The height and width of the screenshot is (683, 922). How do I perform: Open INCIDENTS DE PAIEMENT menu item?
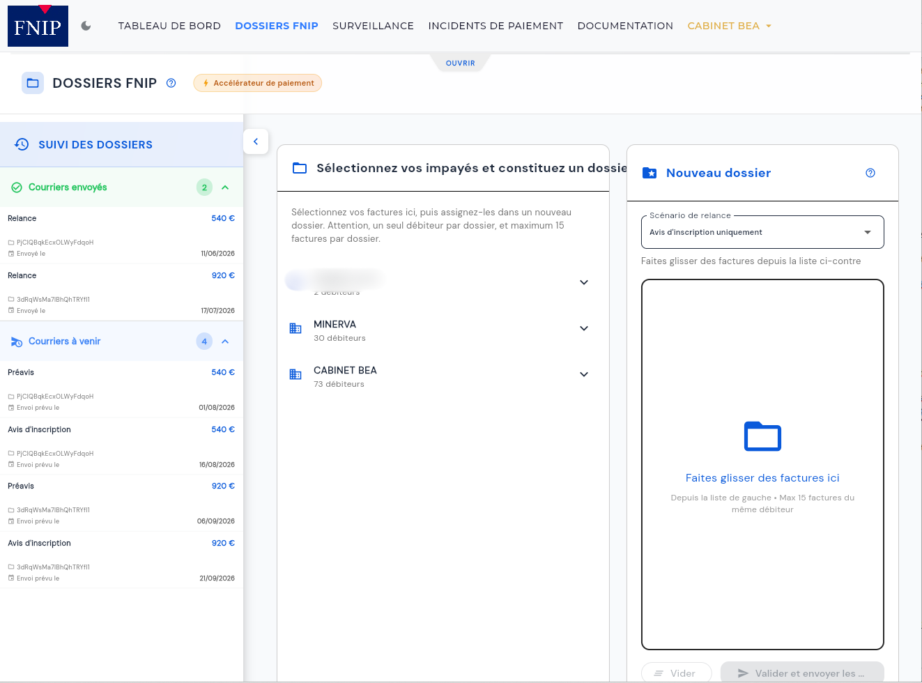(495, 26)
